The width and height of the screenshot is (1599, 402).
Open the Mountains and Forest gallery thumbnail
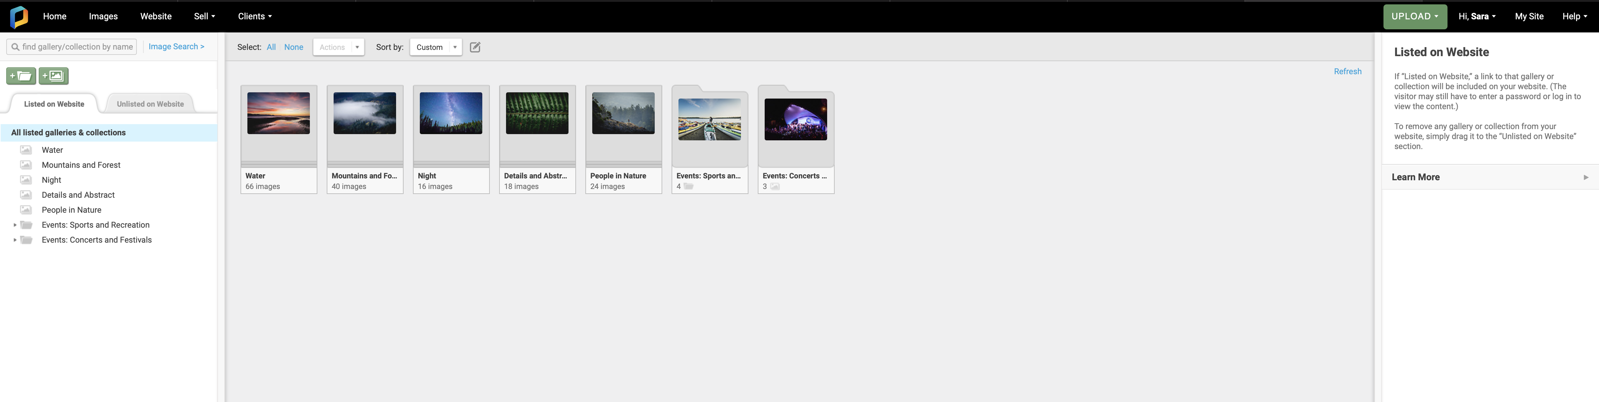(364, 113)
